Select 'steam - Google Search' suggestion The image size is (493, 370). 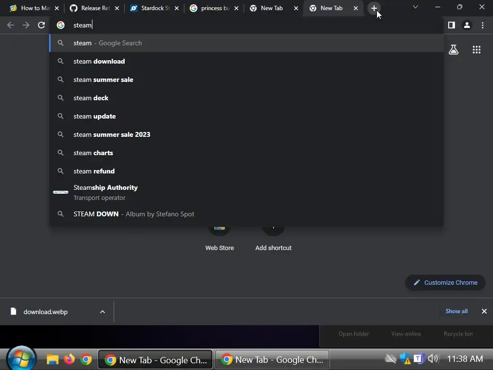click(246, 43)
